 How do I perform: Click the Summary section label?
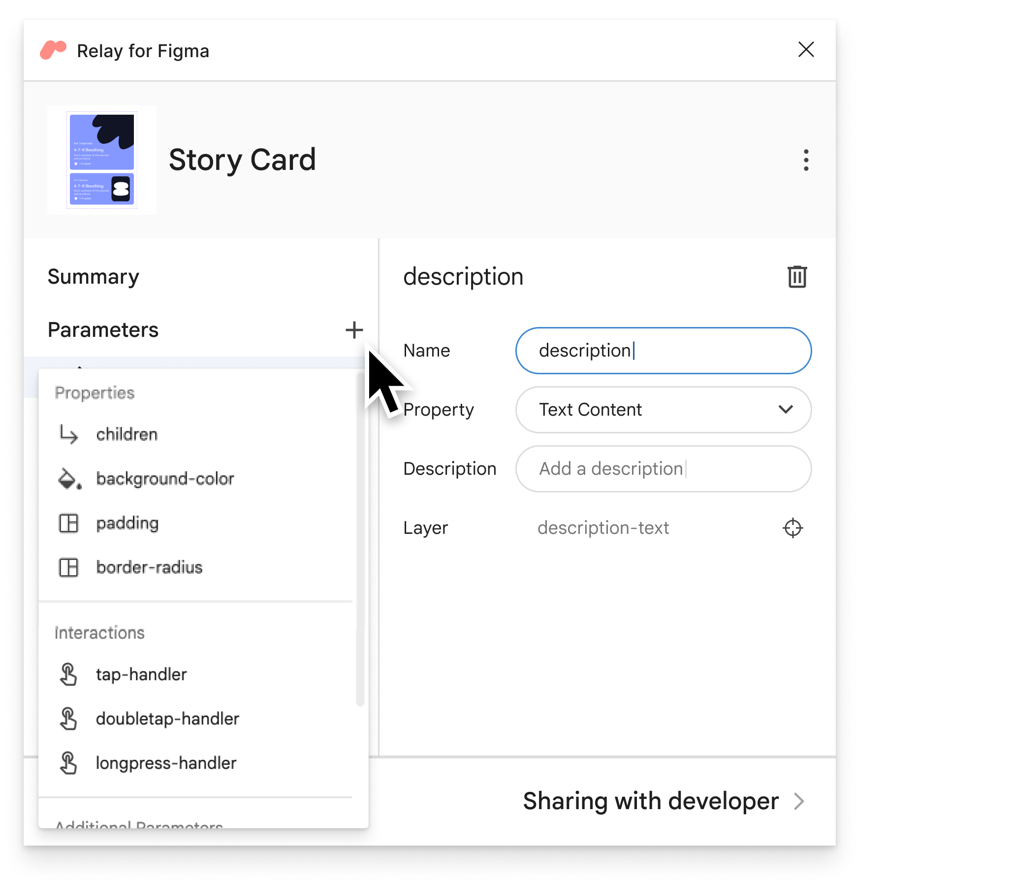[94, 275]
